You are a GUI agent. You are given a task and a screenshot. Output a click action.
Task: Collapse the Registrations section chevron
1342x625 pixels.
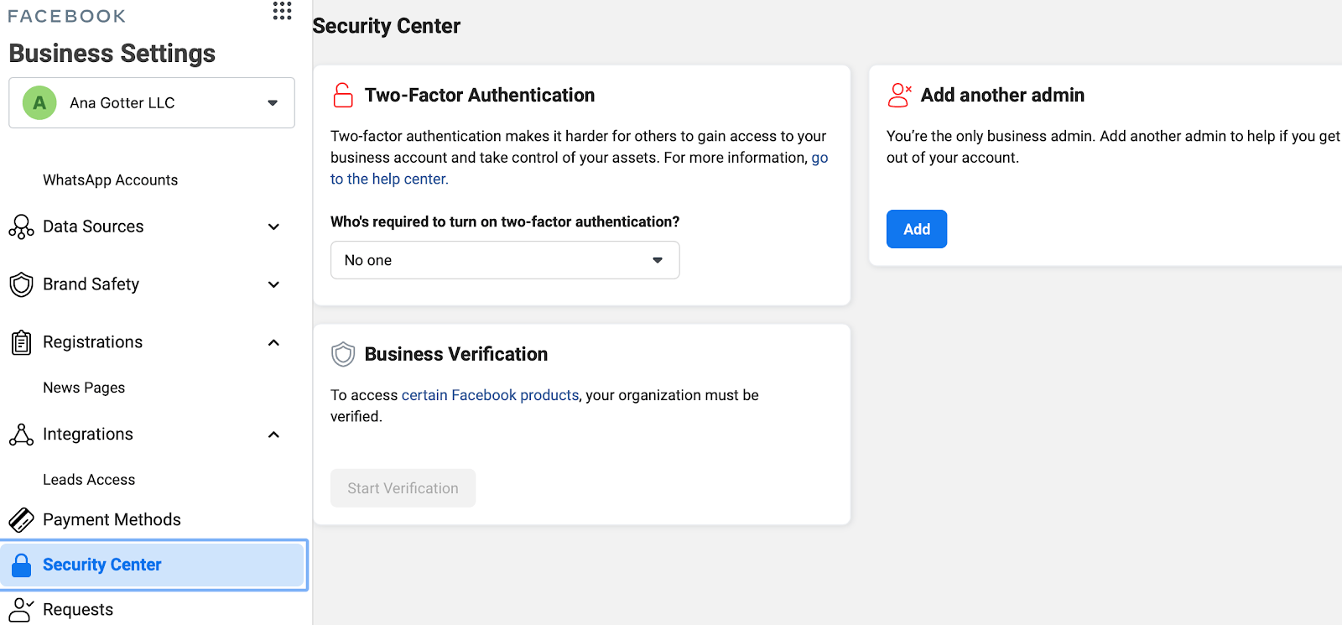(273, 342)
